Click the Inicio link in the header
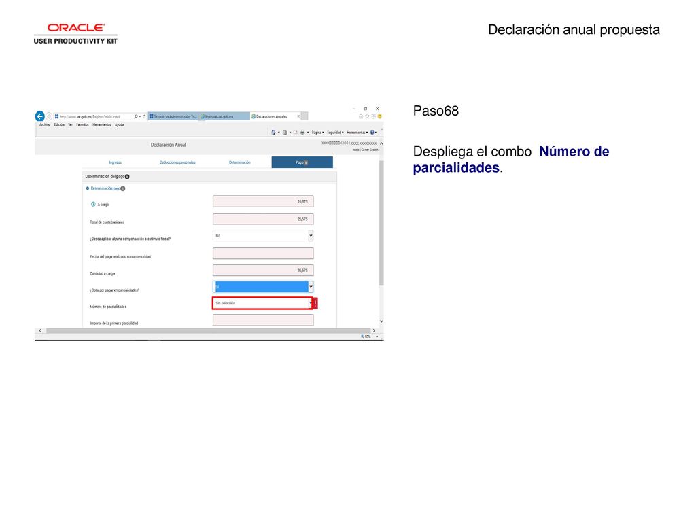The height and width of the screenshot is (522, 696). click(x=356, y=150)
